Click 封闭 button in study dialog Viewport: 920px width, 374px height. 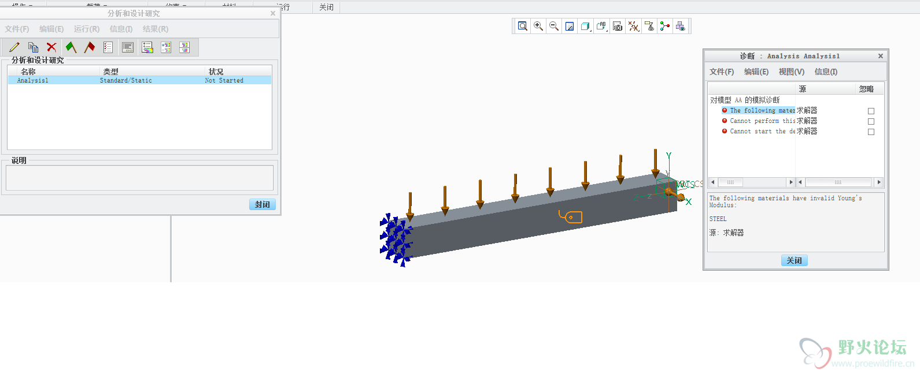pyautogui.click(x=263, y=204)
